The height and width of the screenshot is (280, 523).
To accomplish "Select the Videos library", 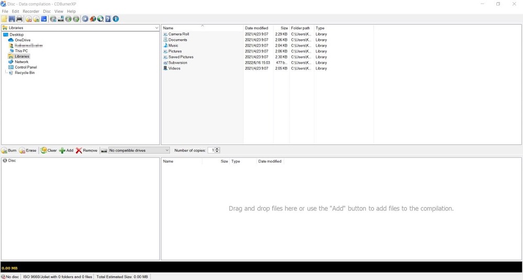I will pyautogui.click(x=172, y=68).
